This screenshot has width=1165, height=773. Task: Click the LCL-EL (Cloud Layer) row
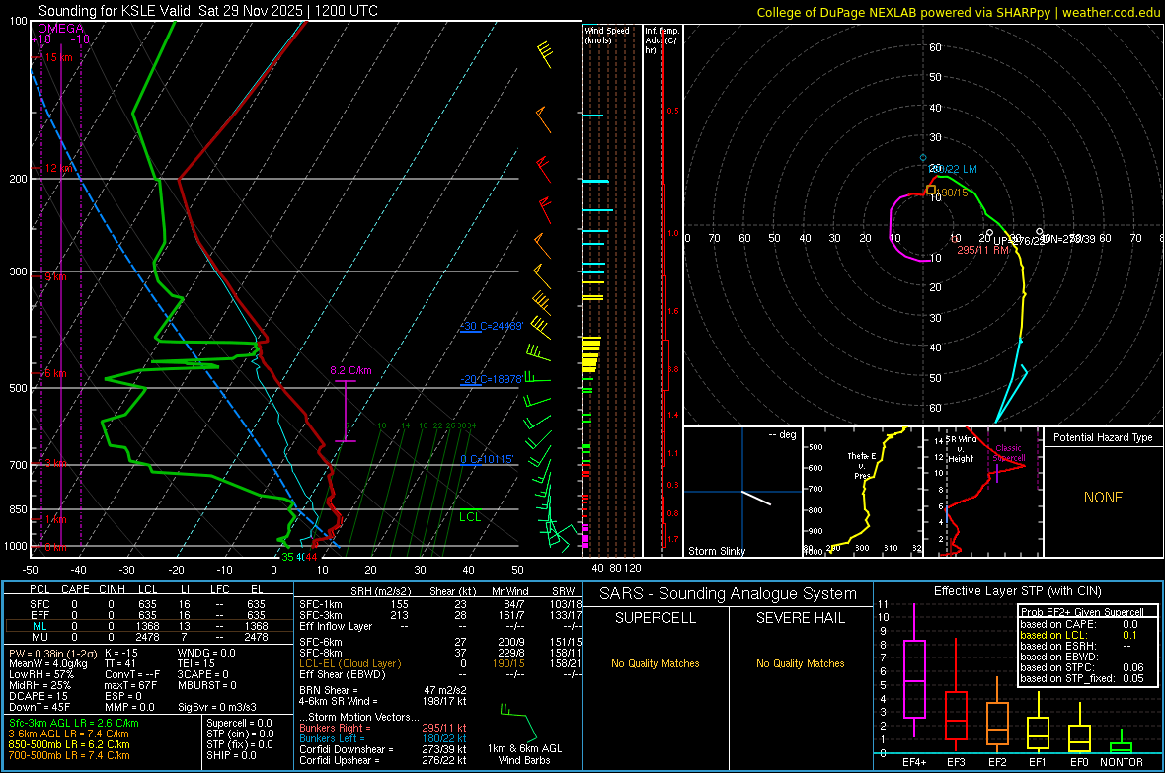click(x=440, y=663)
